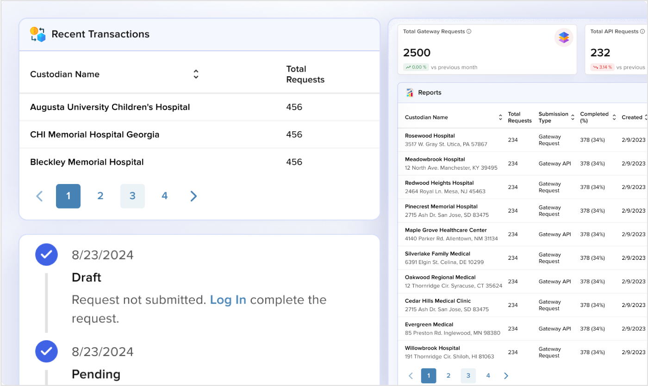Sort Reports by Submission Type
648x386 pixels.
(573, 117)
